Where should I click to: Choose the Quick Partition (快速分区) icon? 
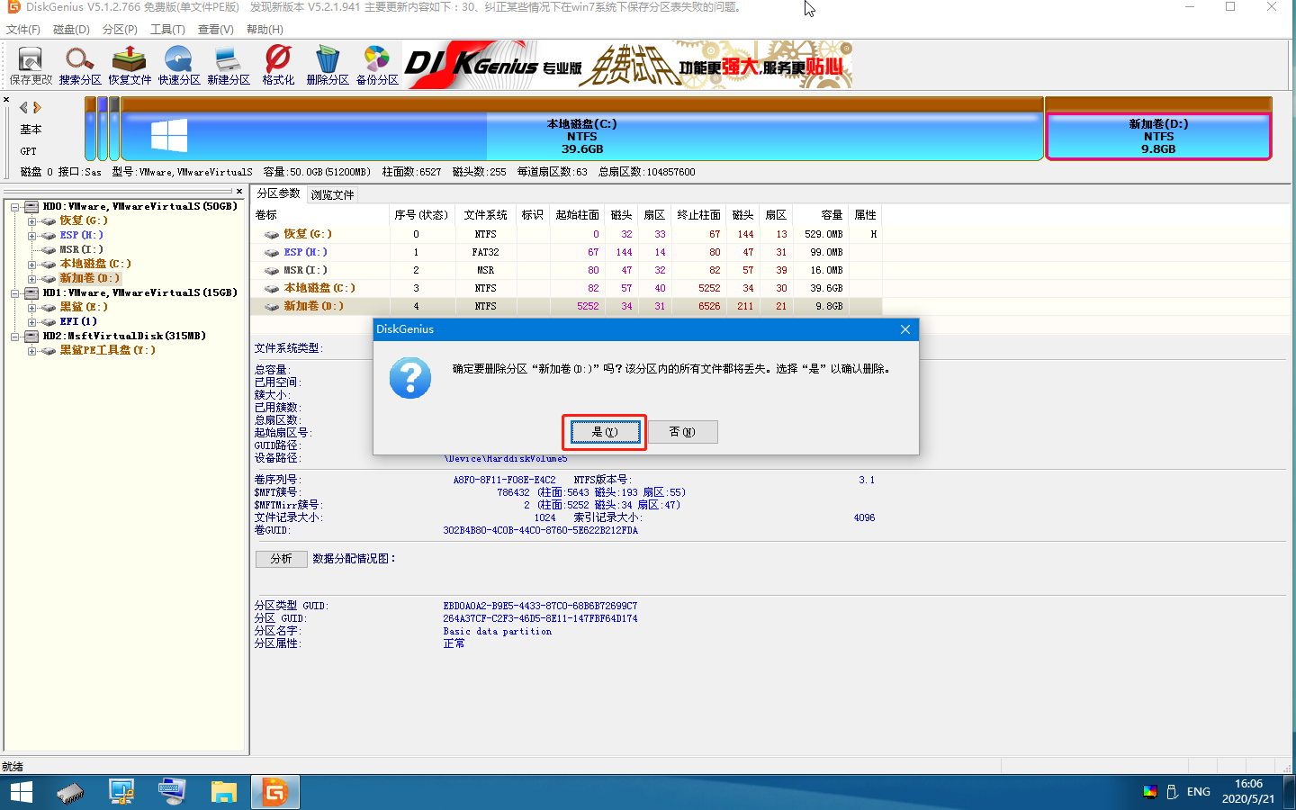pos(179,66)
